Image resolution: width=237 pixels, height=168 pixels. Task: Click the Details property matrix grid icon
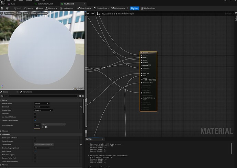coord(80,96)
